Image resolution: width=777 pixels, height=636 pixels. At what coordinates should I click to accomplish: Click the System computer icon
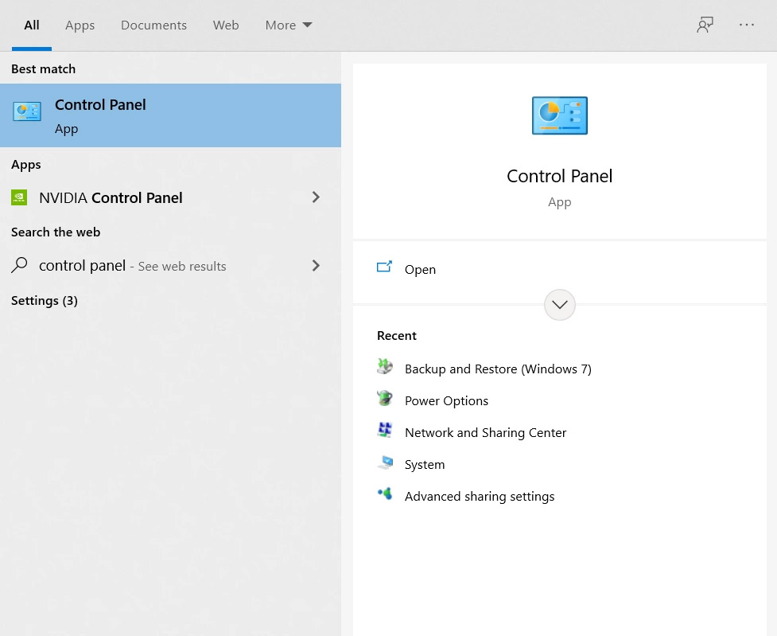pyautogui.click(x=385, y=462)
